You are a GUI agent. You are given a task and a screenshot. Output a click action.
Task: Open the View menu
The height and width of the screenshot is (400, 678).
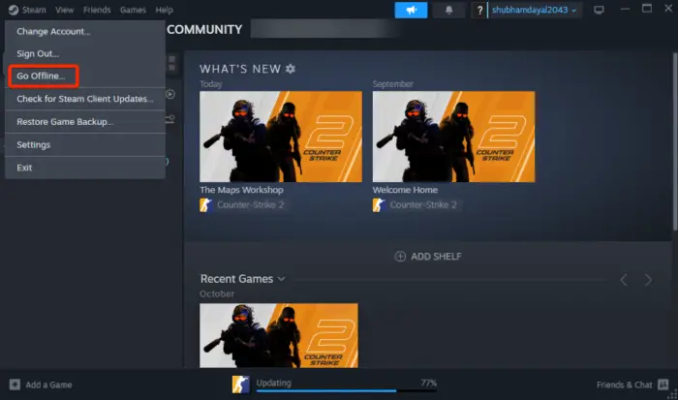click(x=65, y=10)
